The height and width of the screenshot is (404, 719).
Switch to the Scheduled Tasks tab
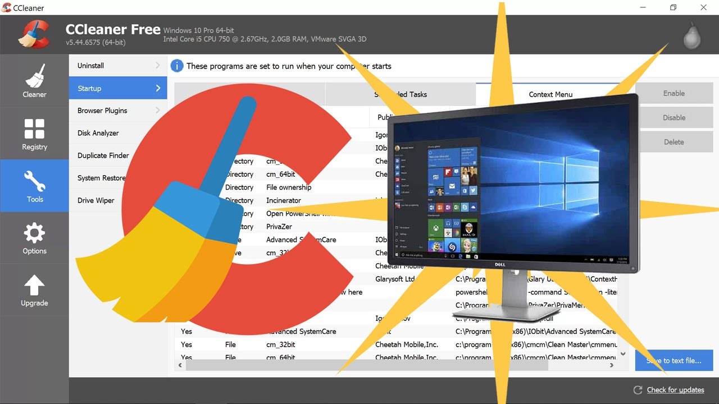(x=401, y=94)
